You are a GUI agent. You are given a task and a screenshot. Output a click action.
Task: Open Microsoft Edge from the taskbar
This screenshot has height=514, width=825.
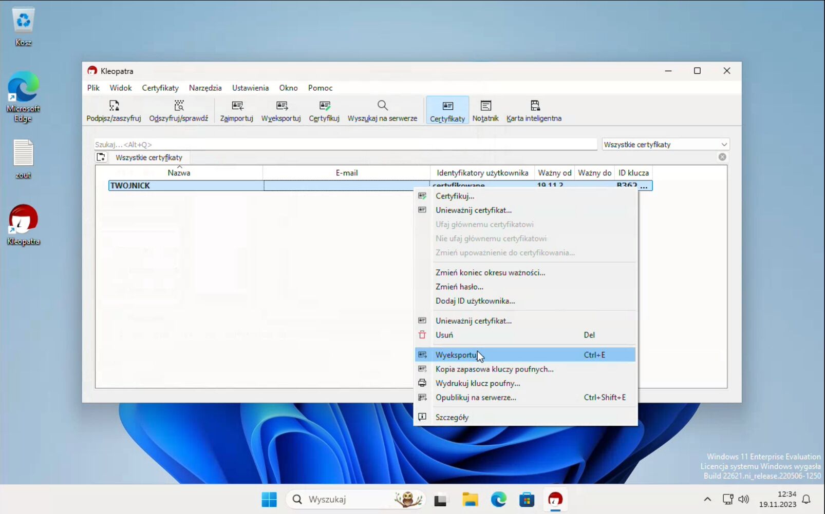click(x=498, y=499)
